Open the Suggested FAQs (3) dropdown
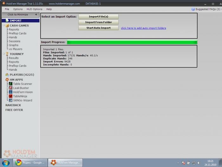This screenshot has height=167, width=222. (x=207, y=9)
